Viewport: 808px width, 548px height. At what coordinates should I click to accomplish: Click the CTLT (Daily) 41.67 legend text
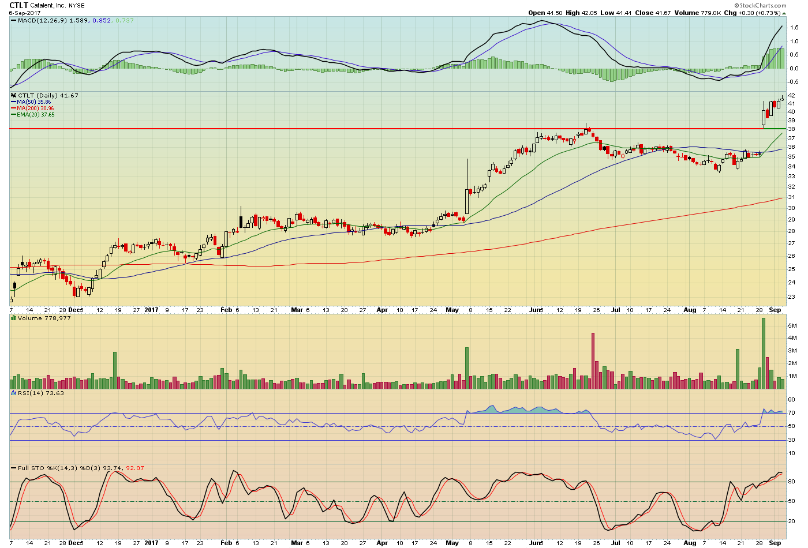click(x=48, y=96)
